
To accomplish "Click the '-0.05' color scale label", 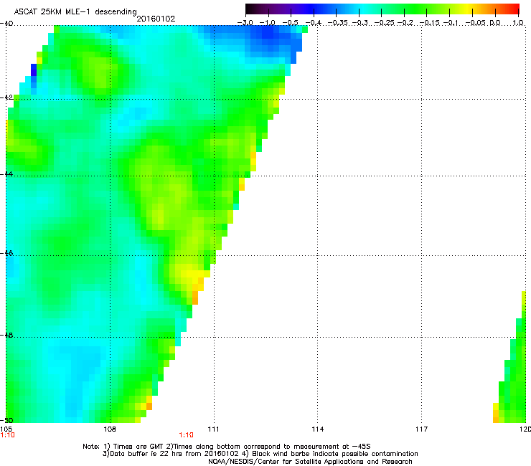I will point(475,23).
